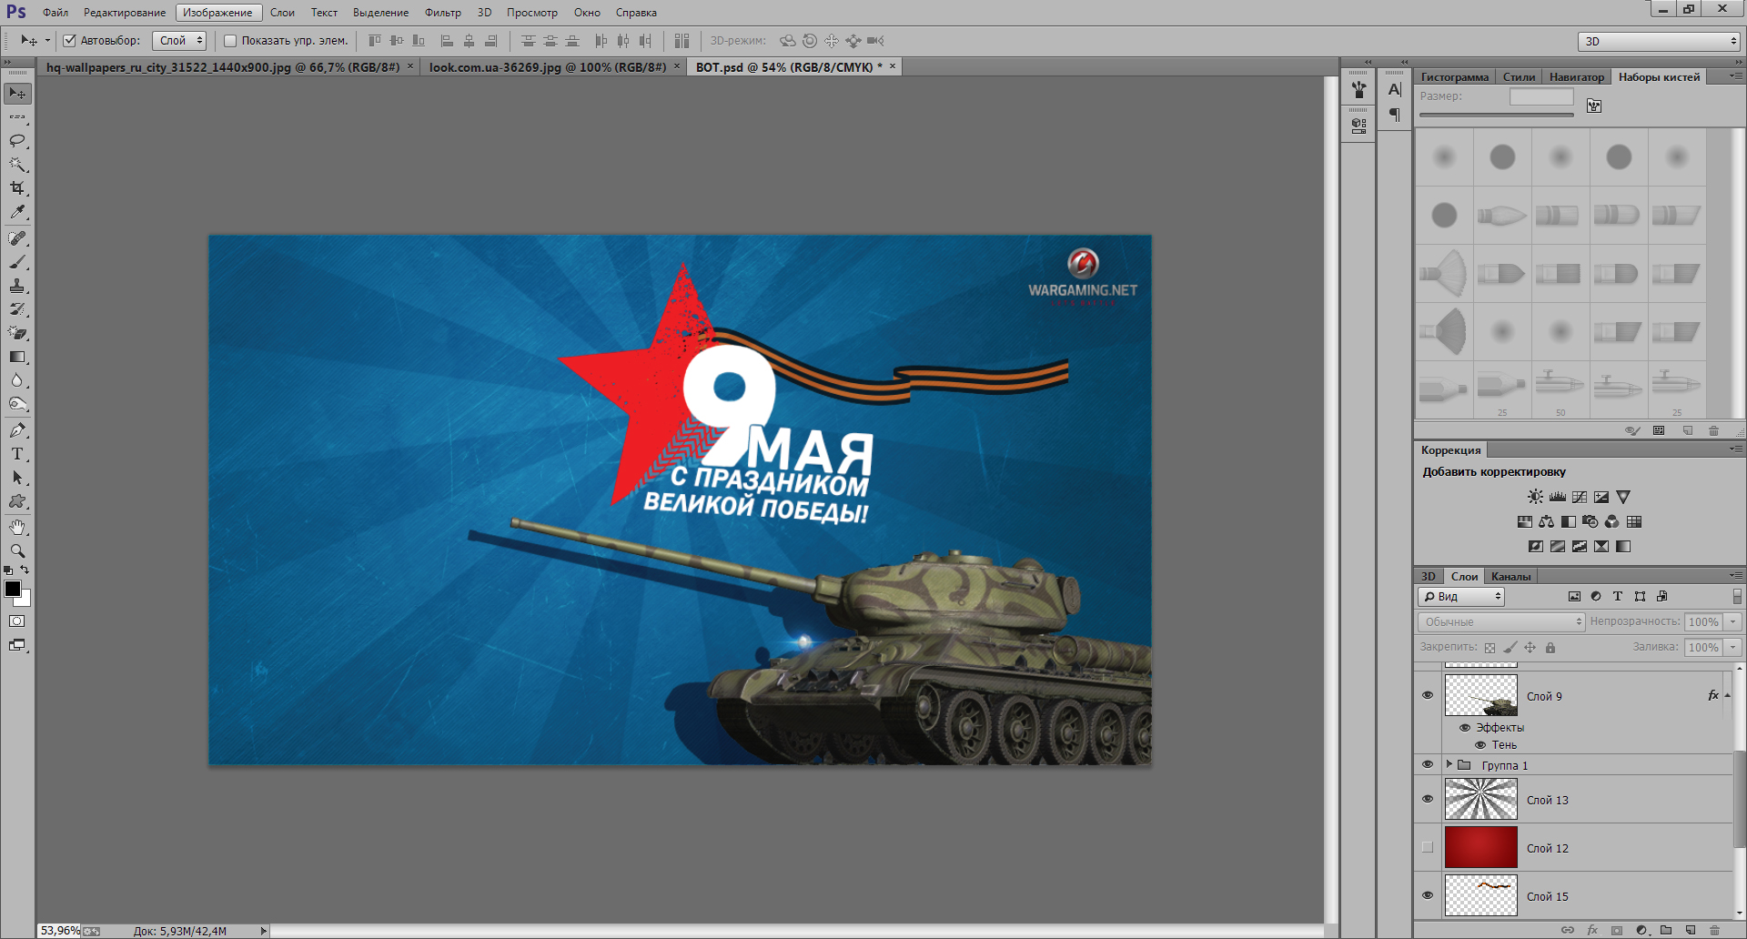
Task: Select the Crop tool
Action: point(17,187)
